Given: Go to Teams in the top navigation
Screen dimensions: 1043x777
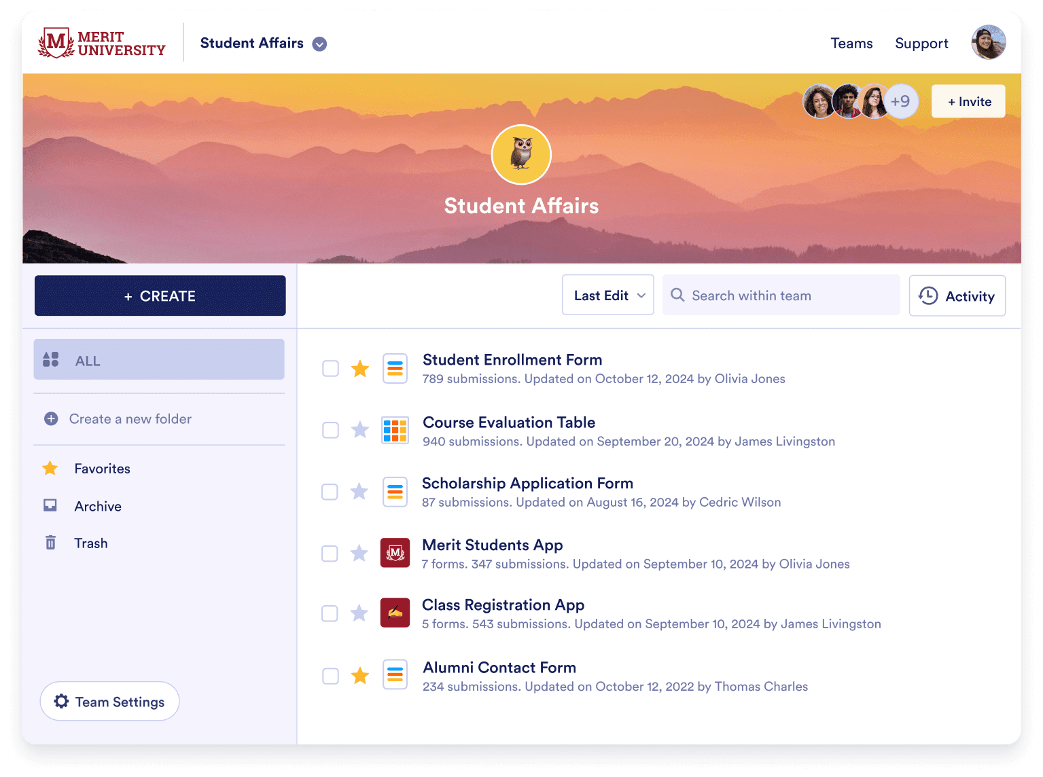Looking at the screenshot, I should 851,43.
